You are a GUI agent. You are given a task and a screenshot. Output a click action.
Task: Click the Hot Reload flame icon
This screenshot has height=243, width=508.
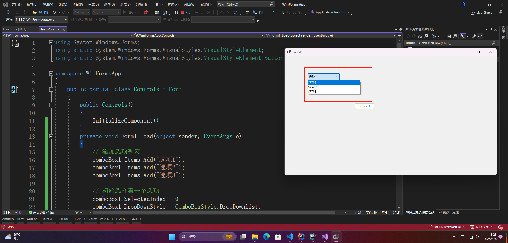146,12
